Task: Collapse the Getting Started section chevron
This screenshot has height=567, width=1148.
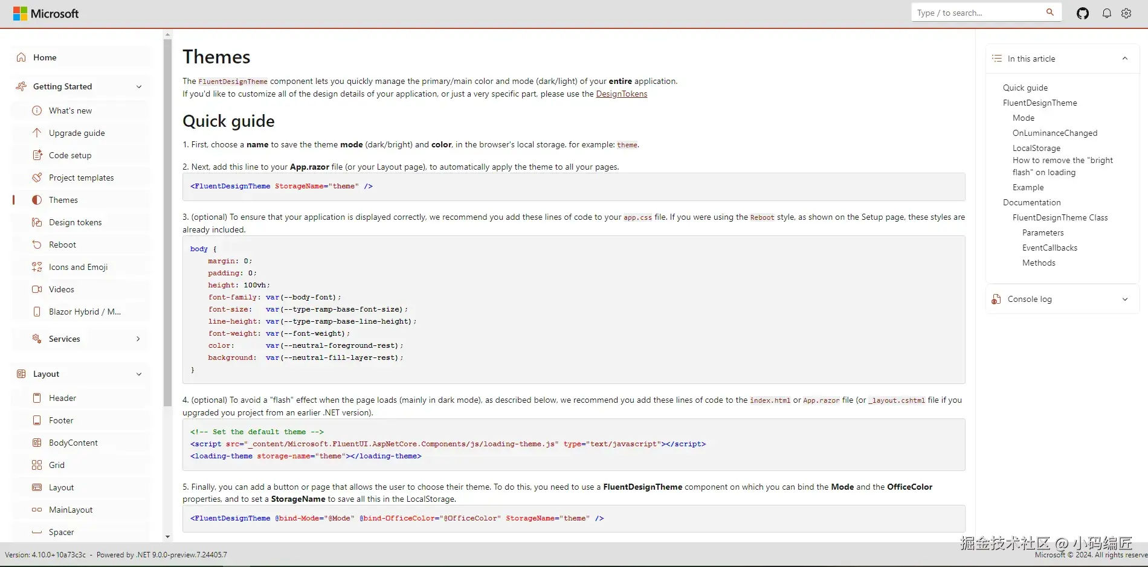Action: coord(139,86)
